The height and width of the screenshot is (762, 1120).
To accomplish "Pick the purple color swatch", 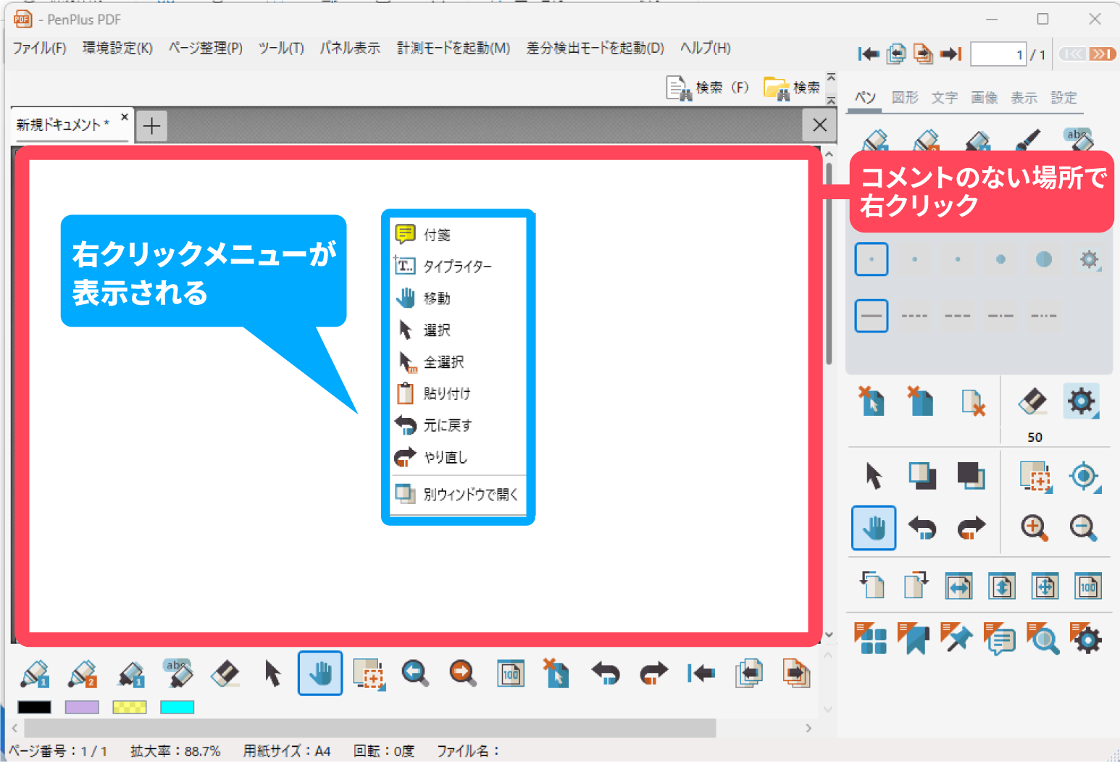I will [82, 707].
